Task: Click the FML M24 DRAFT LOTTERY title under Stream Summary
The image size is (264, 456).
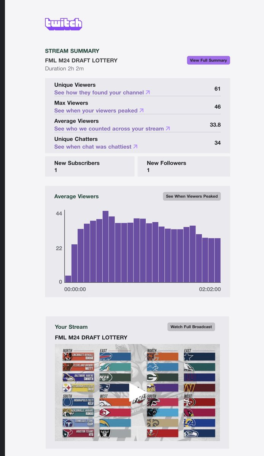Action: point(81,60)
